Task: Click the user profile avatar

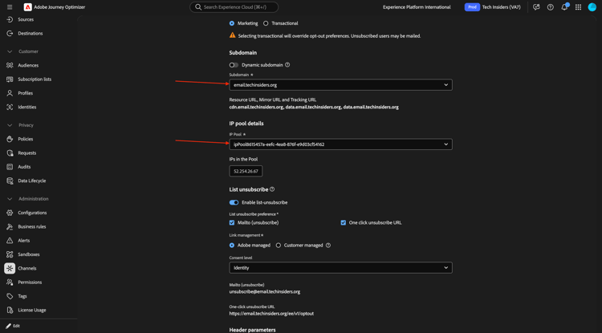Action: pos(592,7)
